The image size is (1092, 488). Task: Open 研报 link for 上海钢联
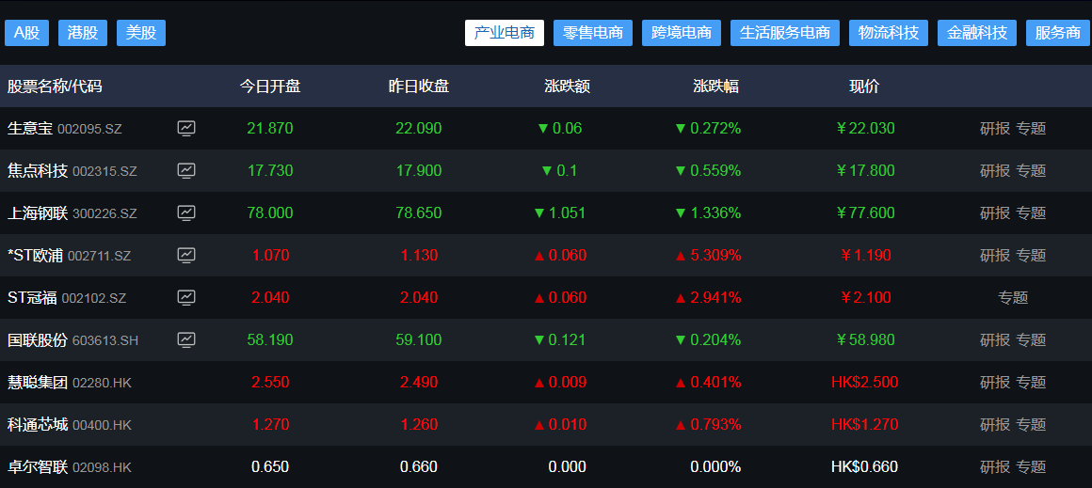pos(994,213)
